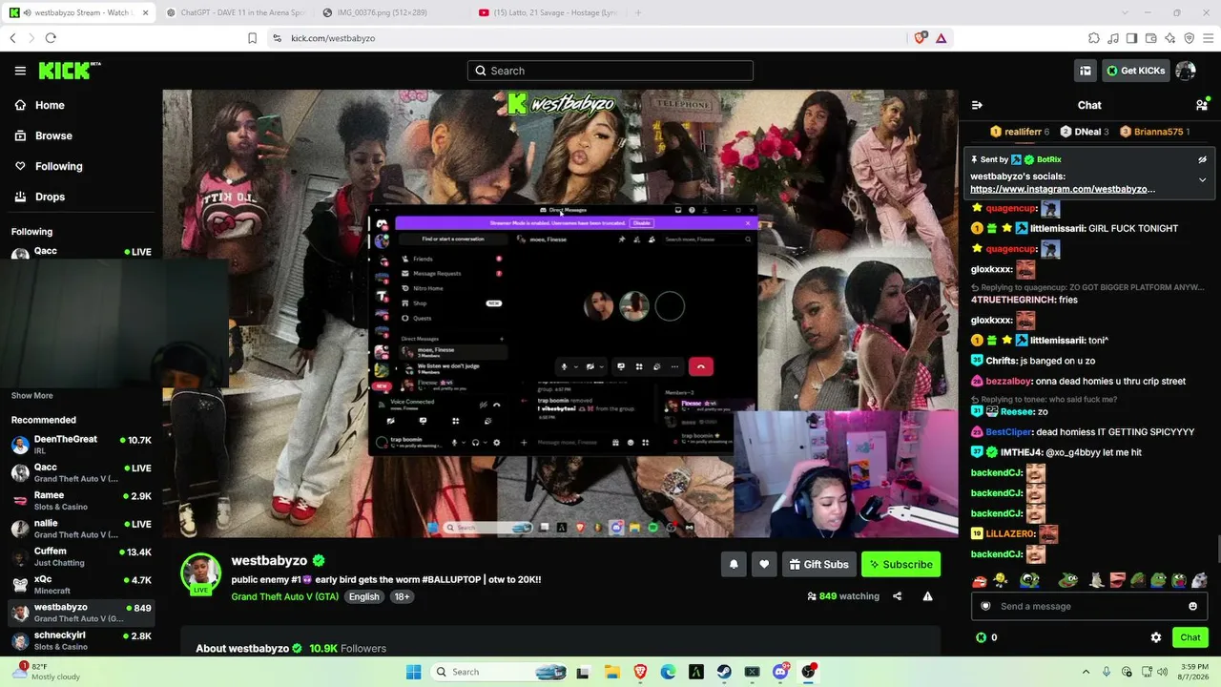Bookmark this page
Viewport: 1221px width, 687px height.
point(252,38)
